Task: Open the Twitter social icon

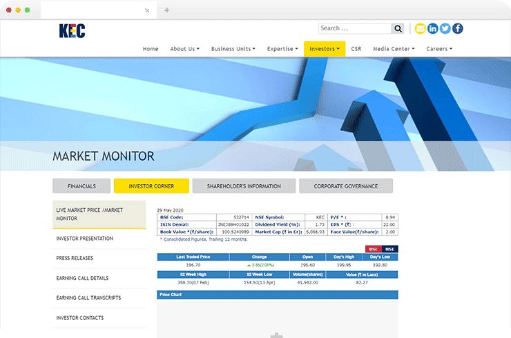Action: click(x=445, y=28)
